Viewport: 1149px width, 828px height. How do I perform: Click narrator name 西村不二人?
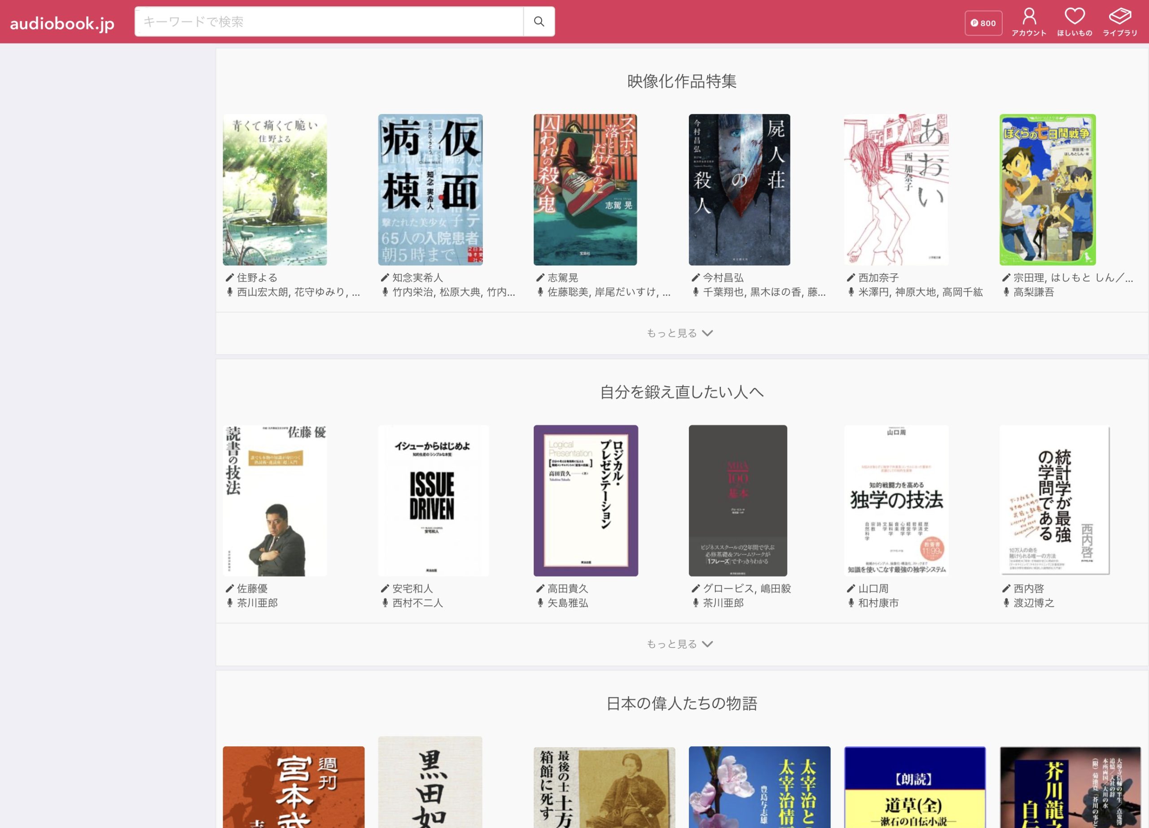(x=417, y=603)
